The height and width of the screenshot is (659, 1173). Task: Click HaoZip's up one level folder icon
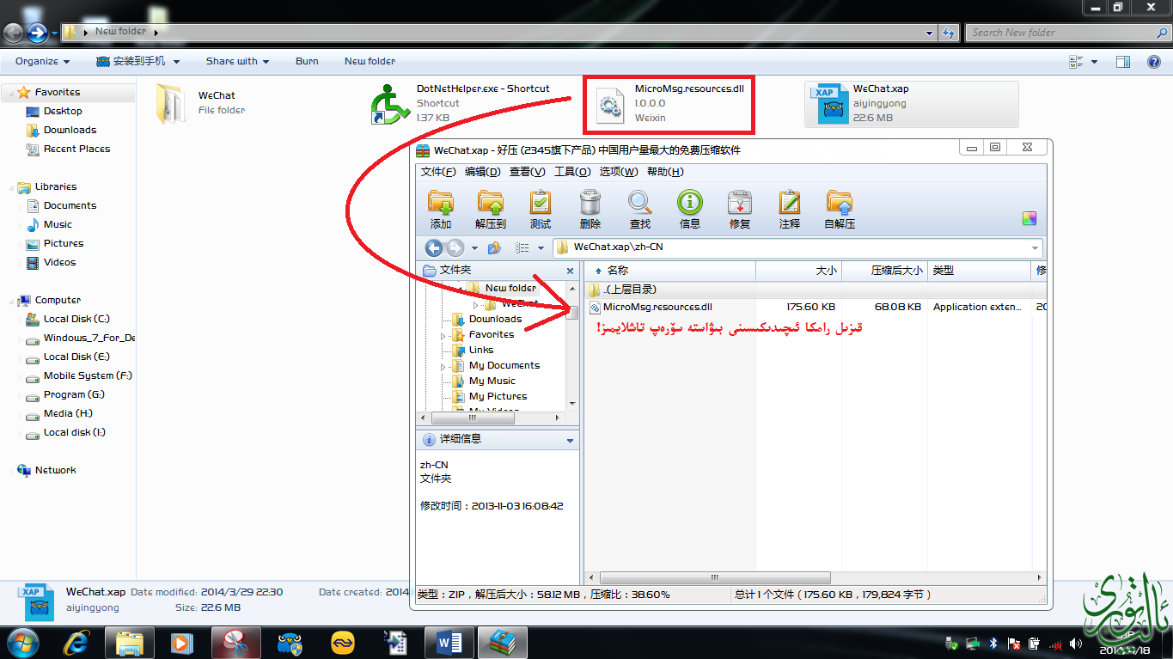tap(494, 247)
